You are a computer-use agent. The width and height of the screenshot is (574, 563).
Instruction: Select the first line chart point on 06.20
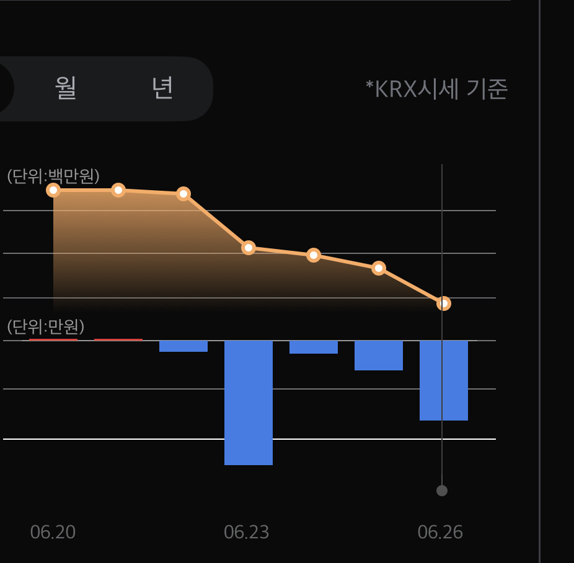point(53,190)
